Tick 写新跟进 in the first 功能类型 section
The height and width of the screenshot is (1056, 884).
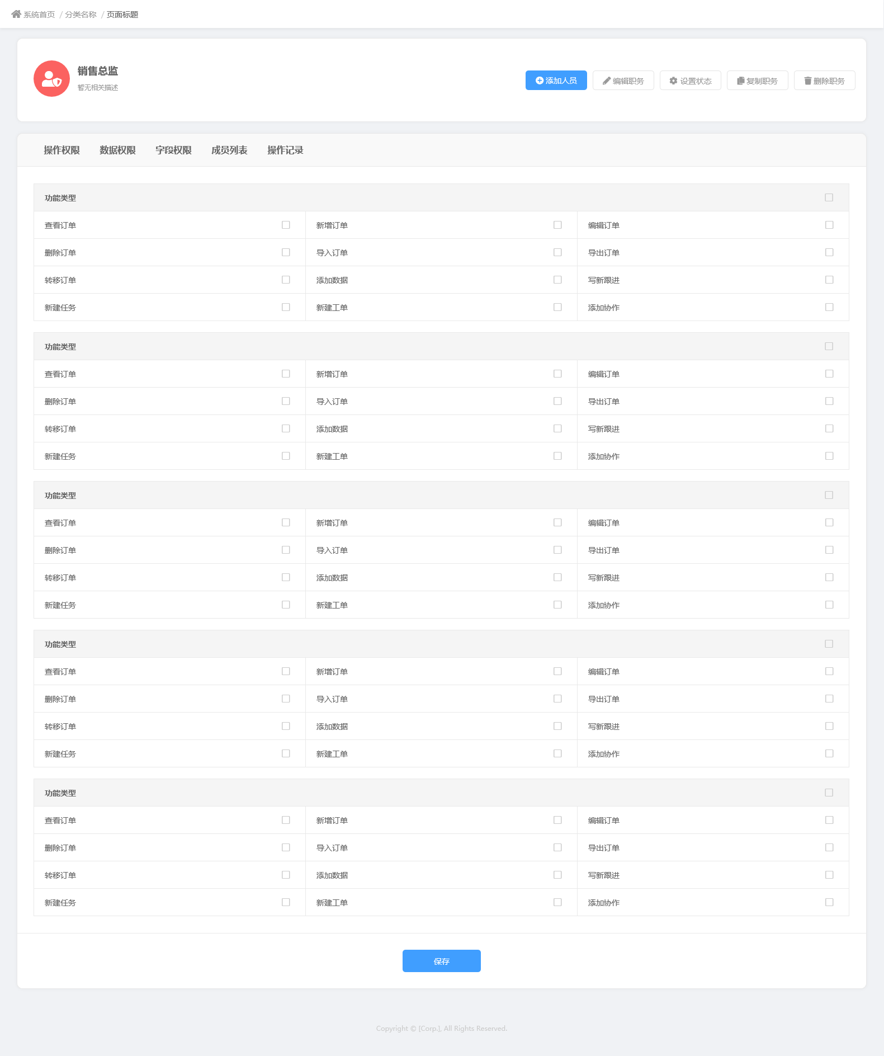point(829,280)
